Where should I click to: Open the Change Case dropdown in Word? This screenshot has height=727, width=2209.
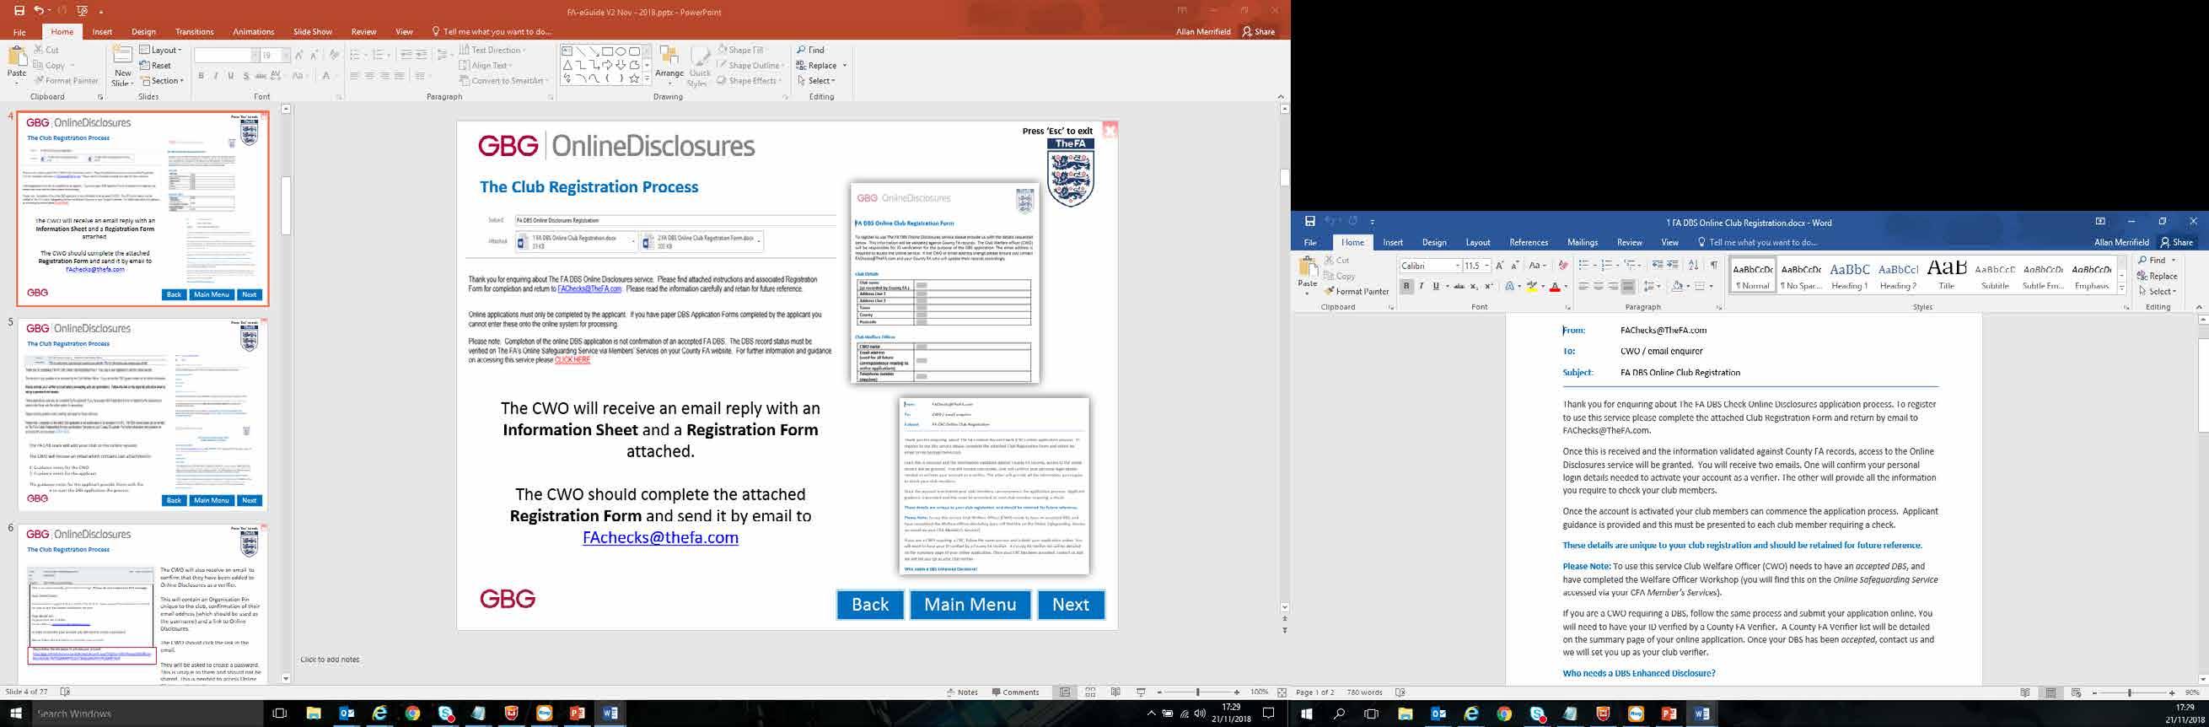click(1539, 266)
